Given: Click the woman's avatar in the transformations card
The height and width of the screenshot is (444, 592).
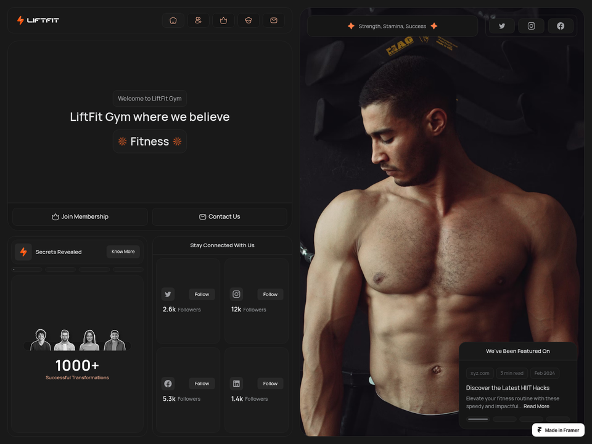Looking at the screenshot, I should [x=89, y=340].
